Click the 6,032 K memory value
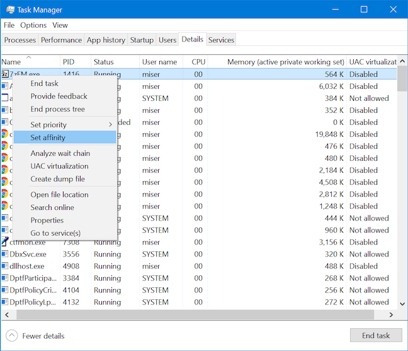The image size is (408, 351). [x=331, y=86]
